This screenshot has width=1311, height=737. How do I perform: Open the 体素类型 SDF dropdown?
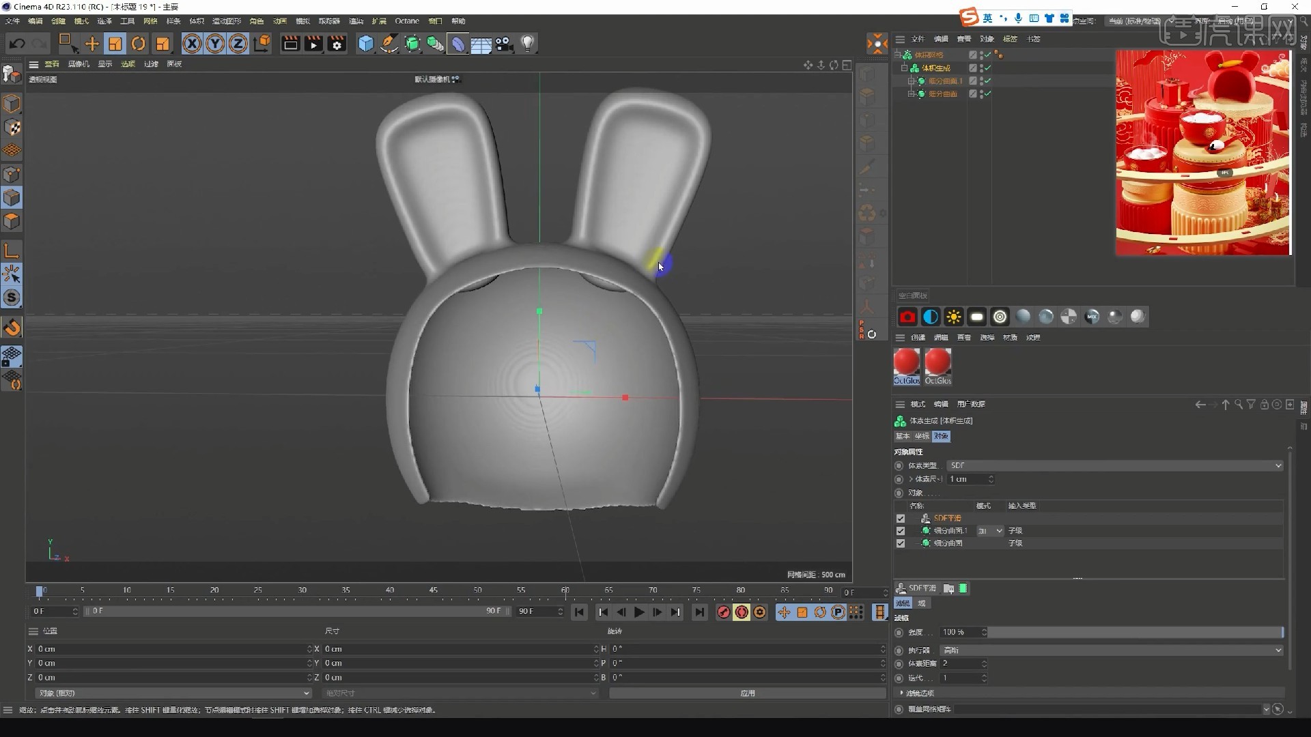[x=1115, y=465]
